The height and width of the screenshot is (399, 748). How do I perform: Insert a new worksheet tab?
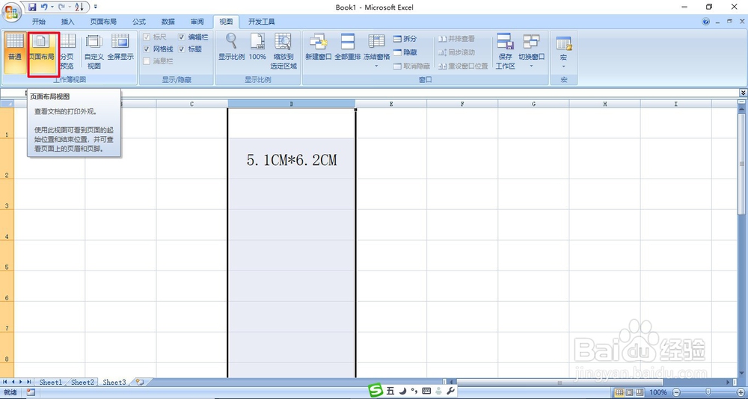tap(140, 382)
